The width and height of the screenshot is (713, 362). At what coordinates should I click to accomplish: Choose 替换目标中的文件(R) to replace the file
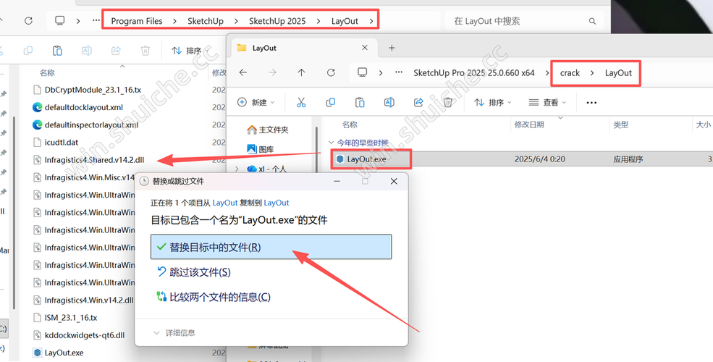(x=271, y=247)
